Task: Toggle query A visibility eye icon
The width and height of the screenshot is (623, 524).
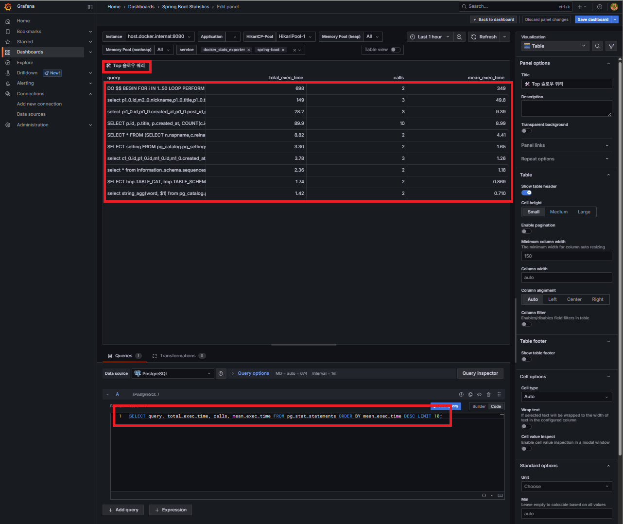Action: pyautogui.click(x=479, y=394)
